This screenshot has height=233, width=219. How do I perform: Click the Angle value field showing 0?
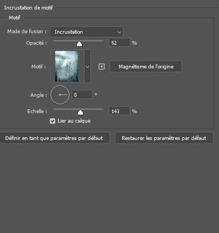click(x=82, y=95)
